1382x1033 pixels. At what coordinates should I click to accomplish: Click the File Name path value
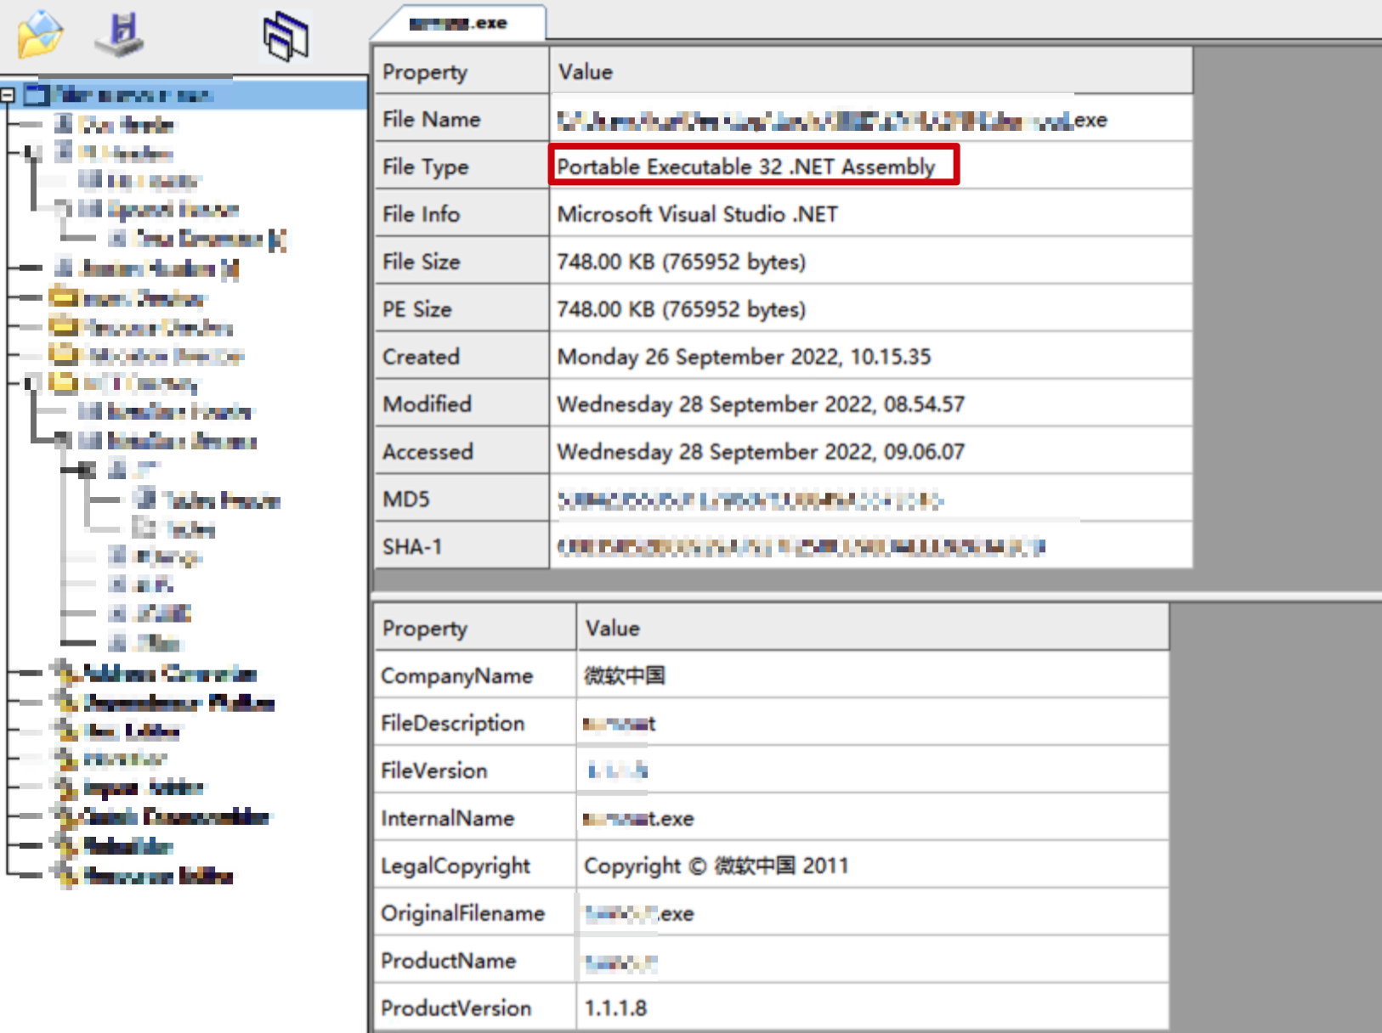pyautogui.click(x=832, y=120)
